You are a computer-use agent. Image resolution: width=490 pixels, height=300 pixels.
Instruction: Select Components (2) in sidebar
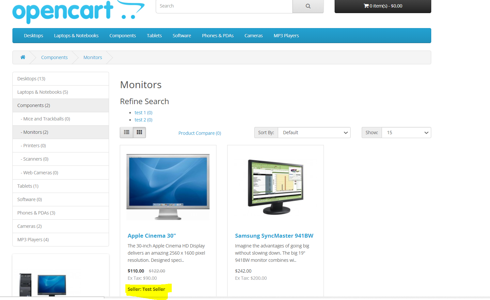point(61,105)
